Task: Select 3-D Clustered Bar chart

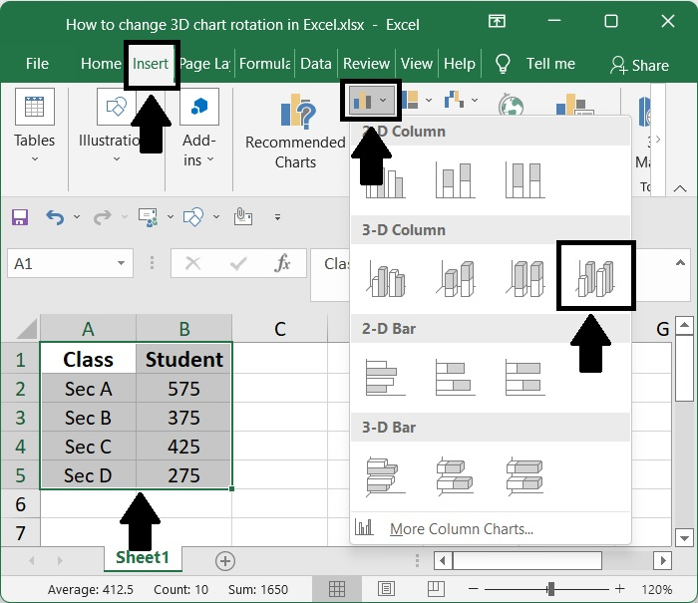Action: 386,476
